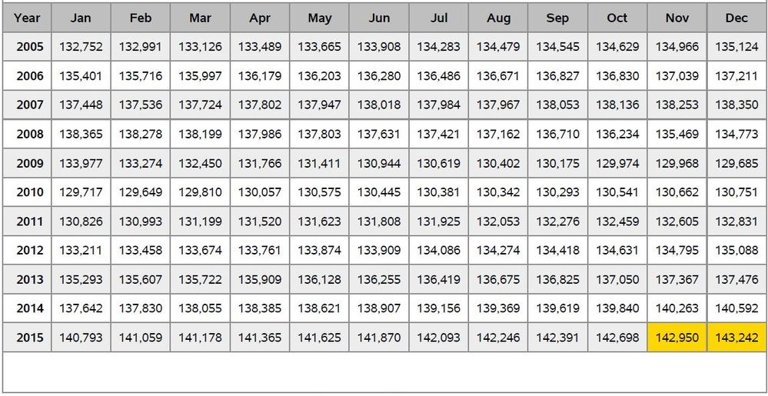
Task: Click the 129,685 cell
Action: click(x=736, y=164)
